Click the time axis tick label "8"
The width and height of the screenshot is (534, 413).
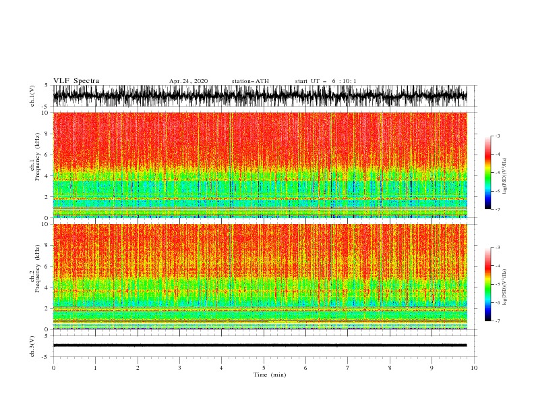pos(390,368)
